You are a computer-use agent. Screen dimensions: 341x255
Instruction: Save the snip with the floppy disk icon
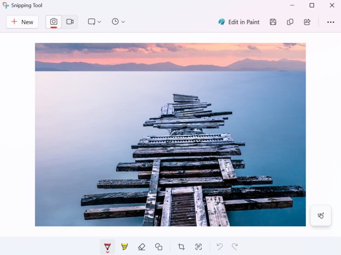click(273, 22)
